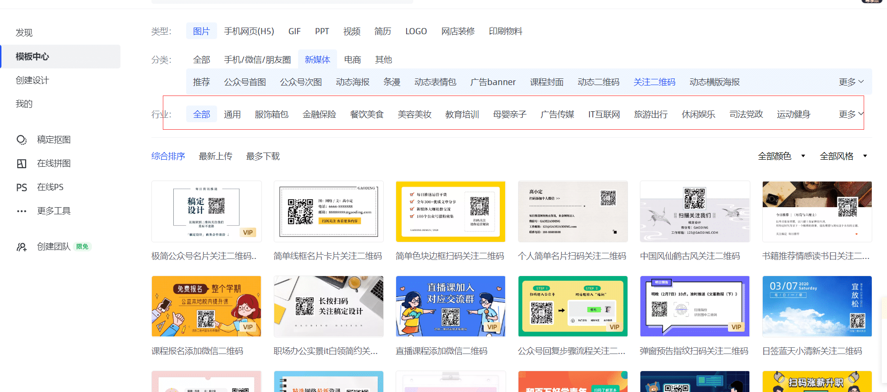
Task: Switch type to PPT
Action: point(322,31)
